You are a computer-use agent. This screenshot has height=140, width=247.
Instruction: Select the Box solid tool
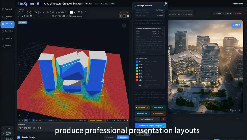tap(48, 12)
